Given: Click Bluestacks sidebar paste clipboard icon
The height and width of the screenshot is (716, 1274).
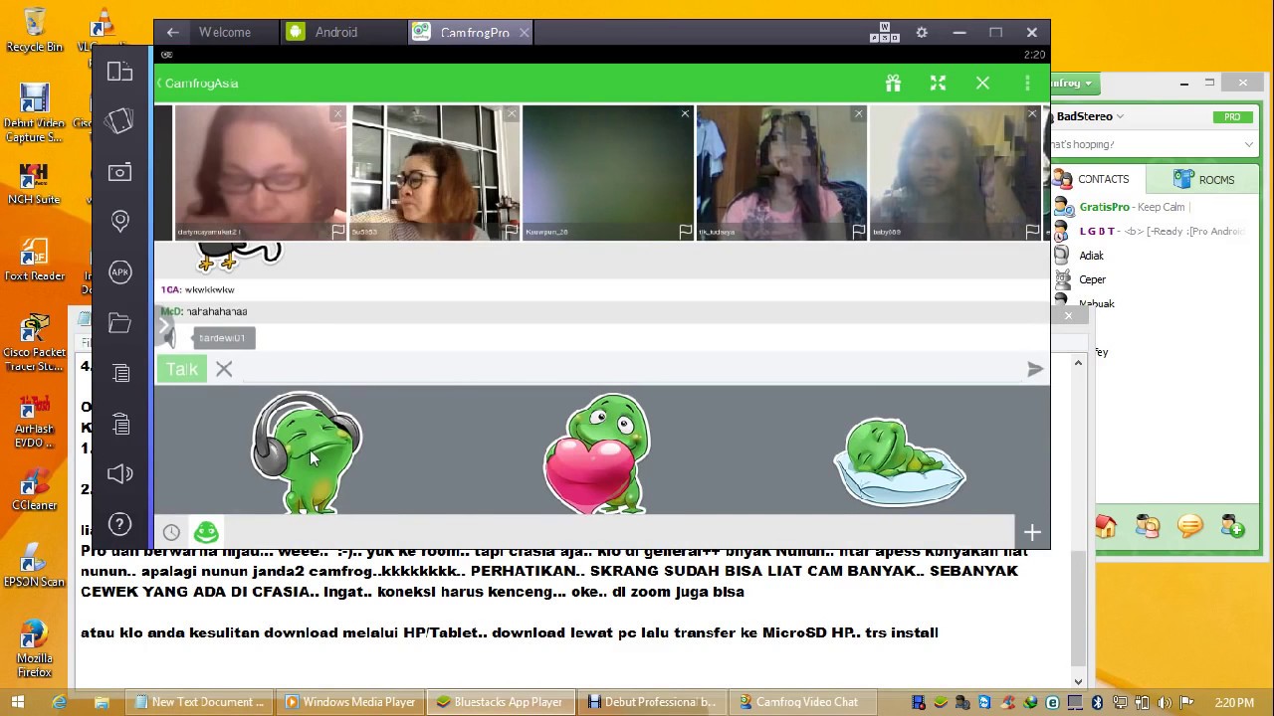Looking at the screenshot, I should tap(121, 424).
